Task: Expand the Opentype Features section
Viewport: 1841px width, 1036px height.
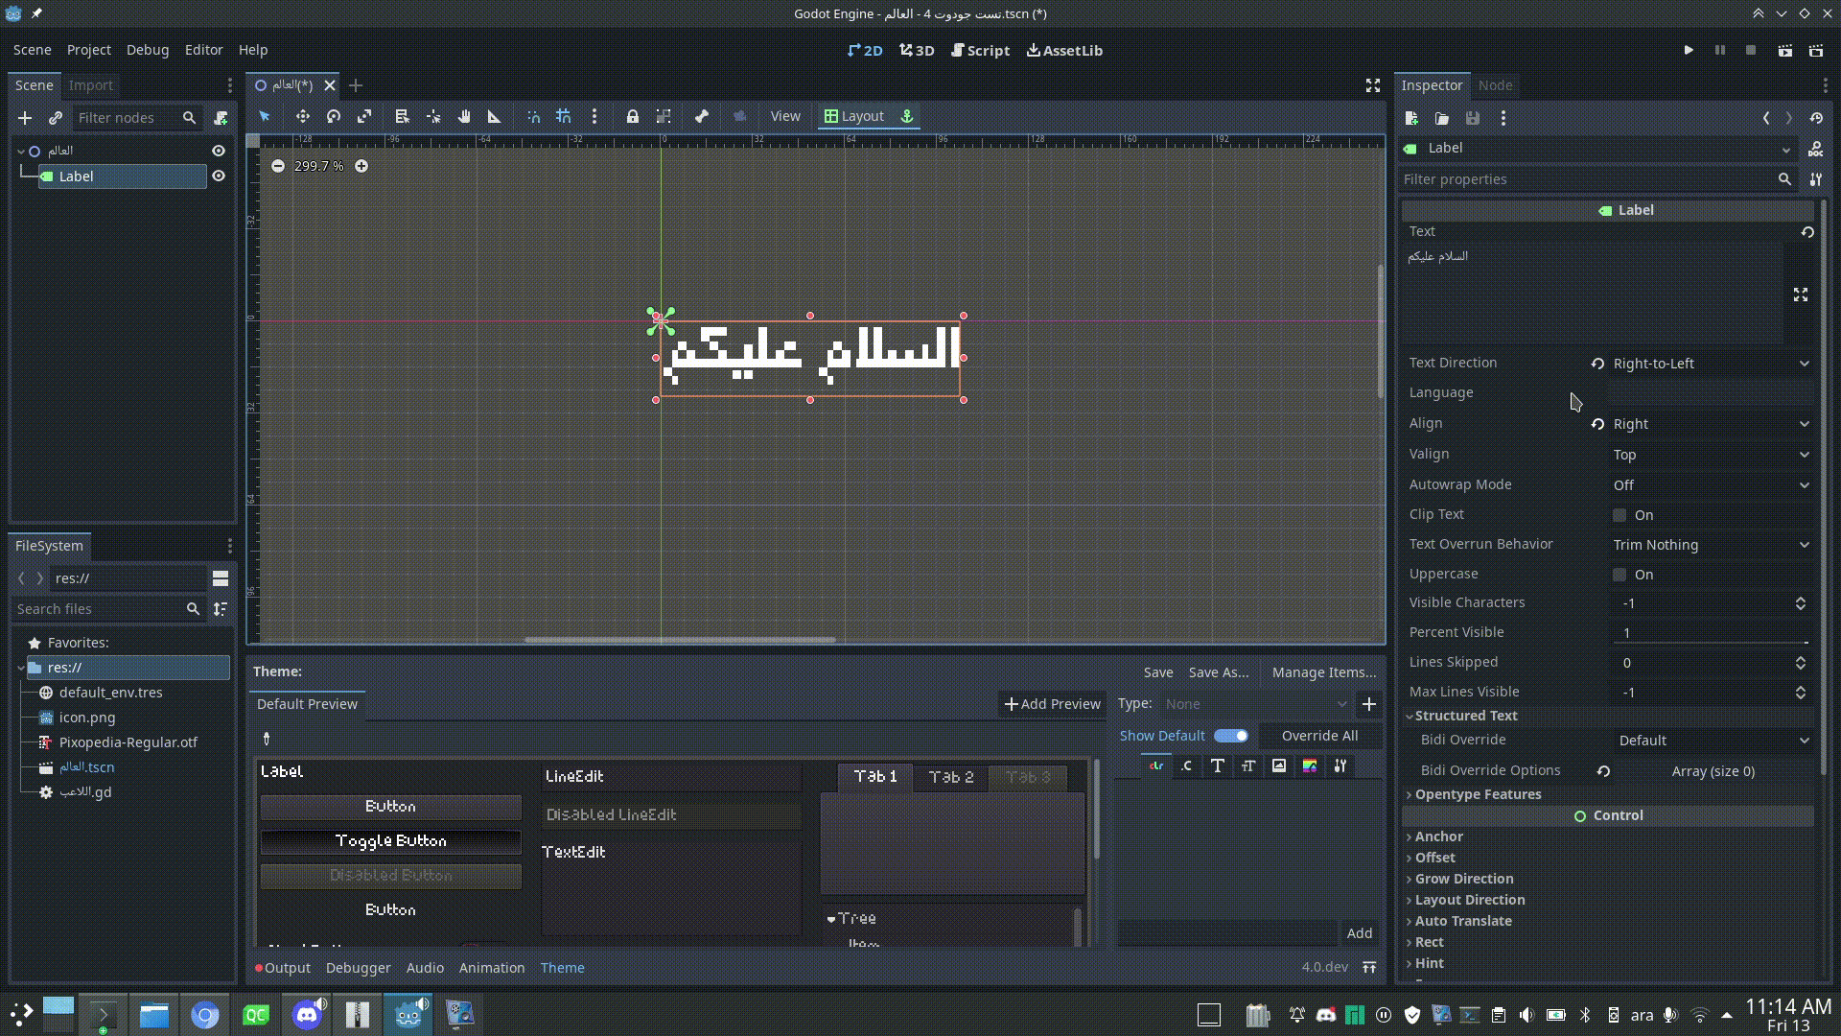Action: tap(1477, 794)
